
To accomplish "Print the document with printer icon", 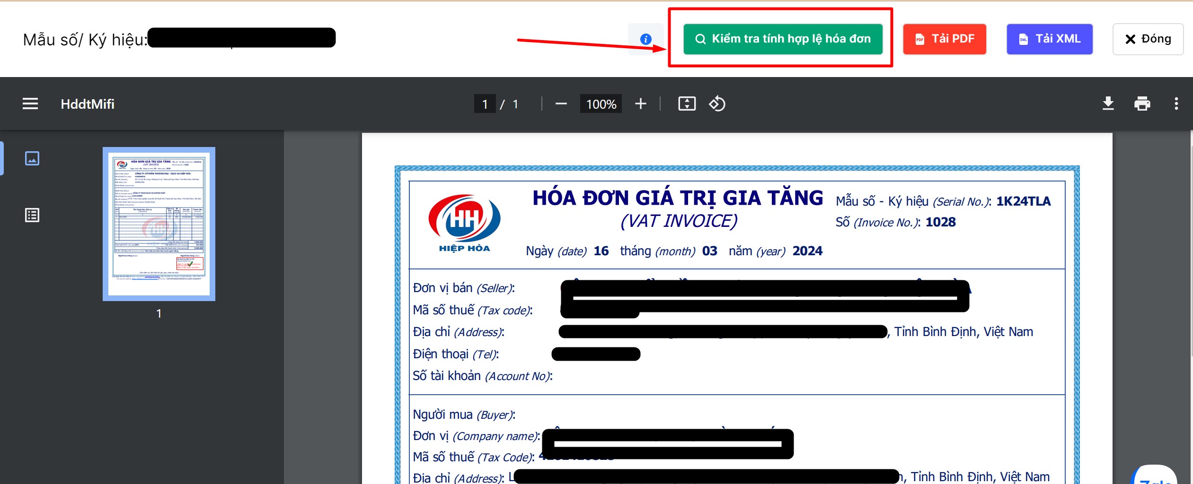I will click(x=1142, y=104).
